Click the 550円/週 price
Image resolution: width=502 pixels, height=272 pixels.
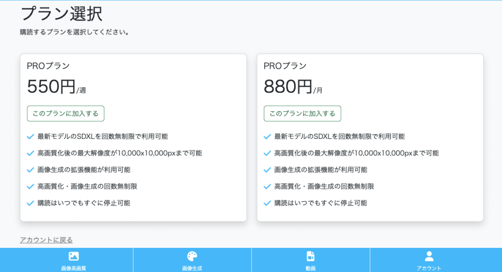click(x=57, y=86)
